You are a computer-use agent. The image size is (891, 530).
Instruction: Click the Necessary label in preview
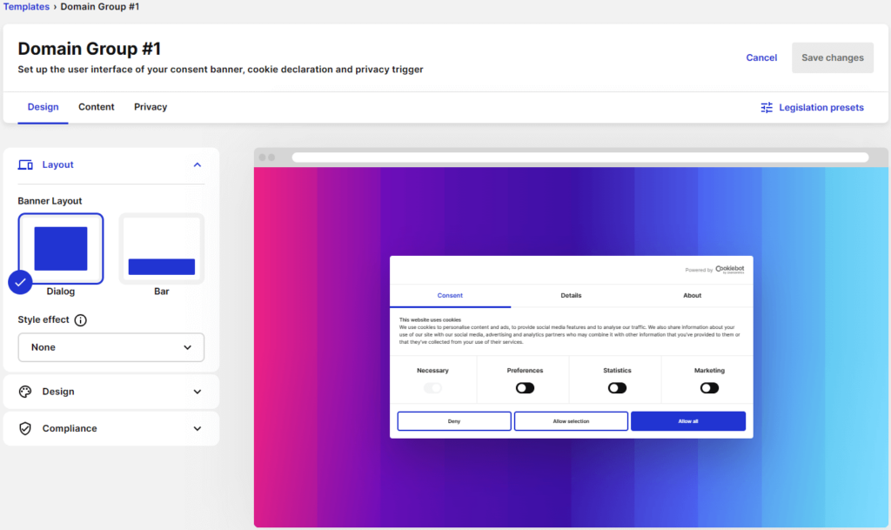click(x=432, y=371)
